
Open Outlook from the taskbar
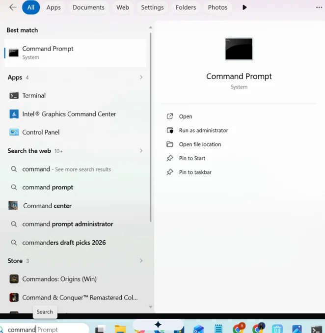tap(199, 329)
